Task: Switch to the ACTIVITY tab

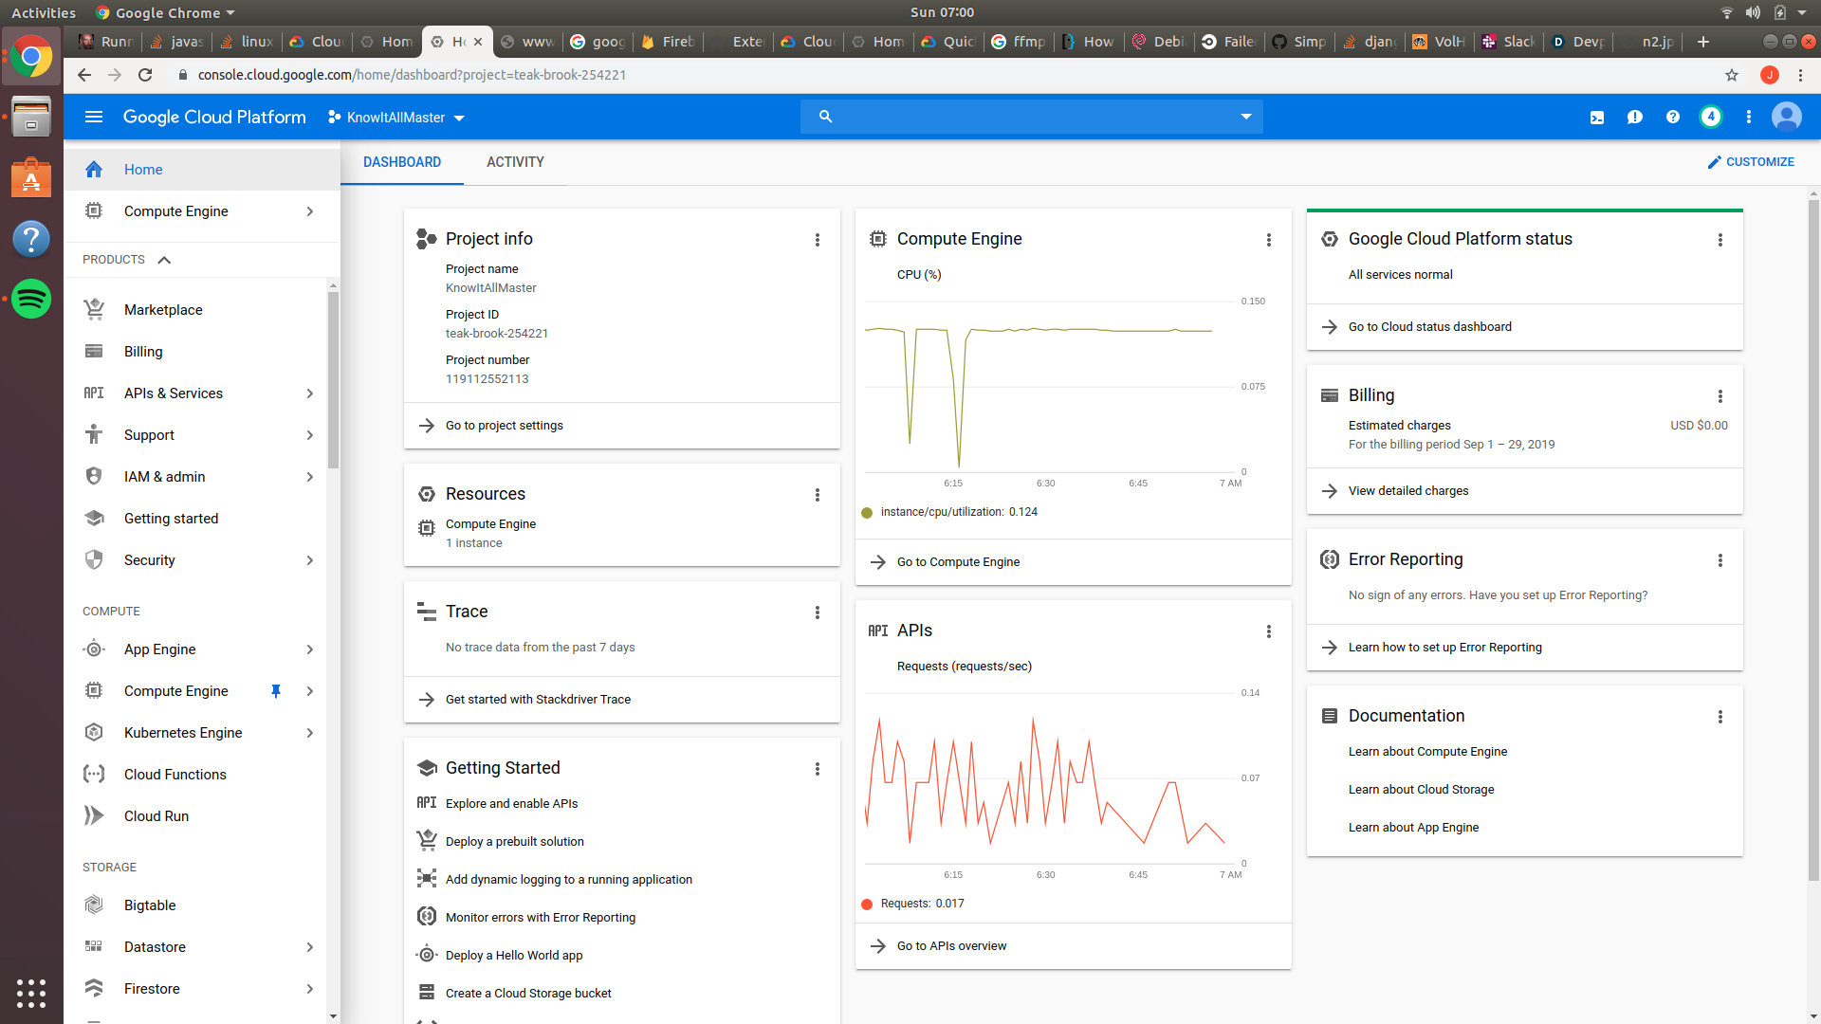Action: click(515, 162)
